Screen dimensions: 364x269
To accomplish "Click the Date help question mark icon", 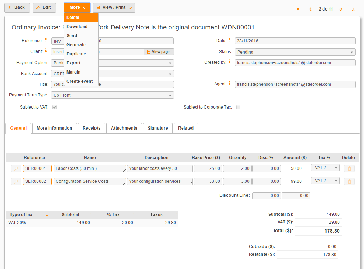I will pyautogui.click(x=229, y=40).
